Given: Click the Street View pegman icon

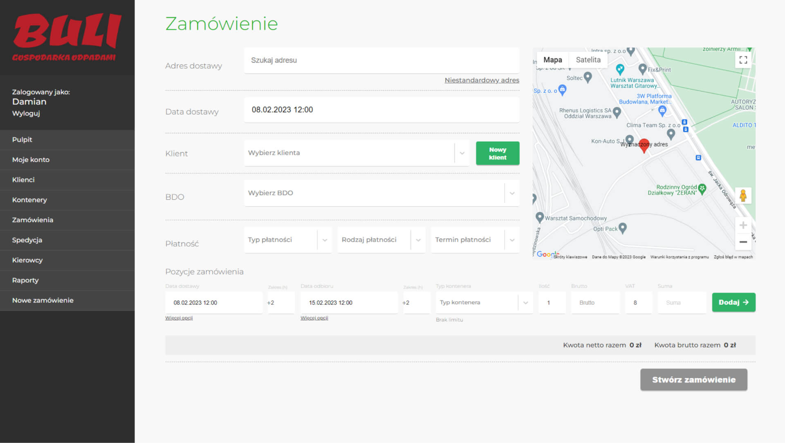Looking at the screenshot, I should (743, 196).
